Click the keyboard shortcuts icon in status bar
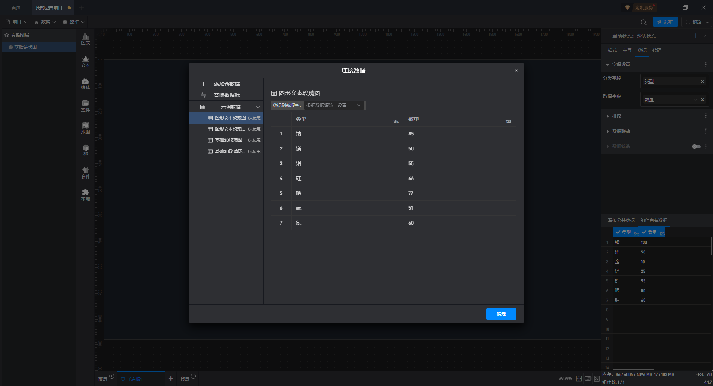 588,379
